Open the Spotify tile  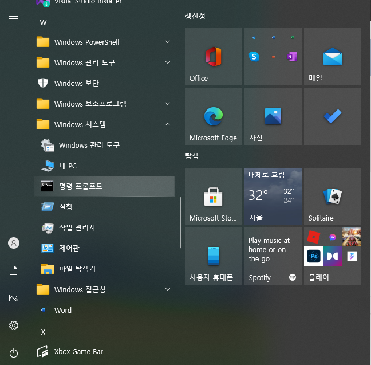(273, 256)
